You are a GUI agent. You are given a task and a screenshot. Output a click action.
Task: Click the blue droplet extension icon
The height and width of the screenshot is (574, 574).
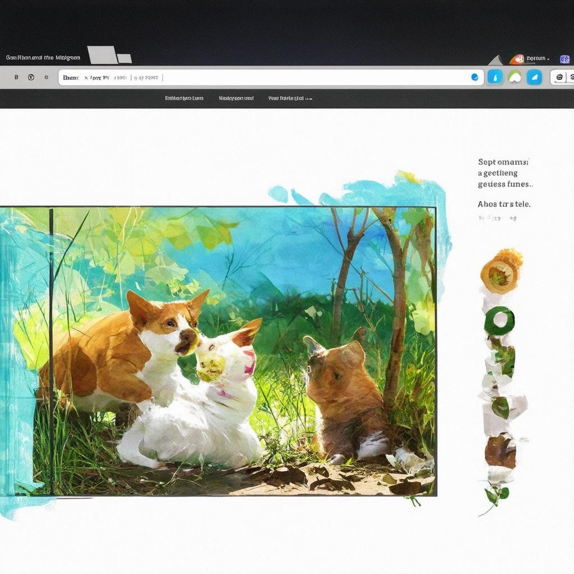495,77
